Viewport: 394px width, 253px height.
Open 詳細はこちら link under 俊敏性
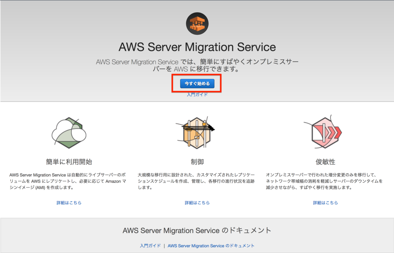(326, 203)
